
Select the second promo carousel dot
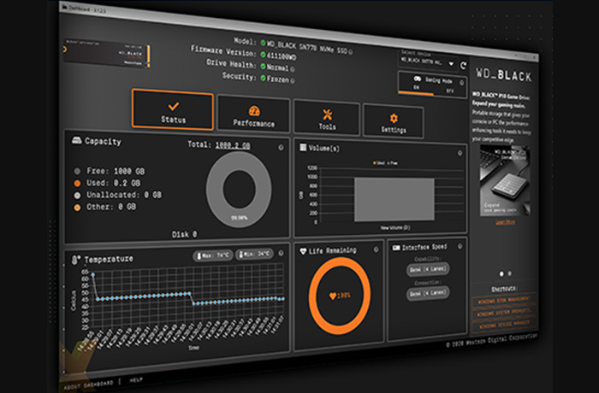click(x=510, y=273)
